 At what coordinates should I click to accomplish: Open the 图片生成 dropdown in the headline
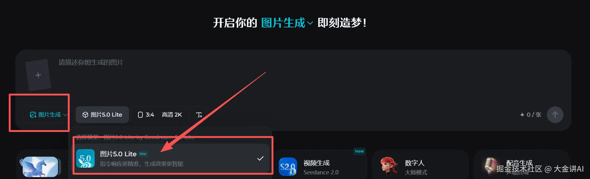pos(287,23)
